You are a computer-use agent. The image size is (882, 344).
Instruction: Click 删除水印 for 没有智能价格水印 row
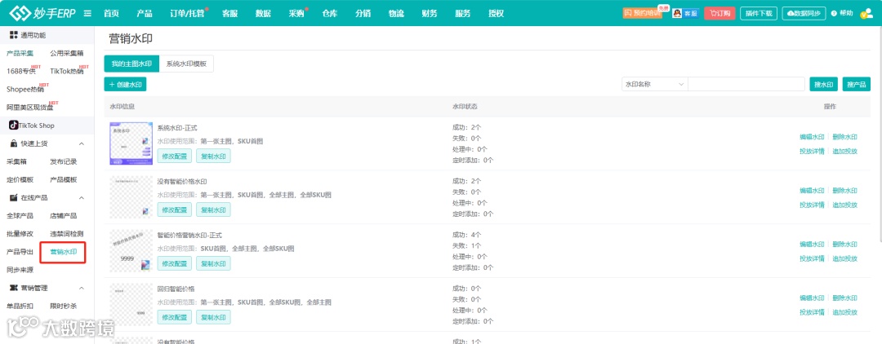pyautogui.click(x=845, y=191)
